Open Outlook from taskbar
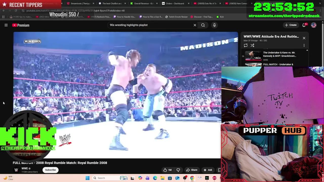The width and height of the screenshot is (324, 182). [177, 178]
